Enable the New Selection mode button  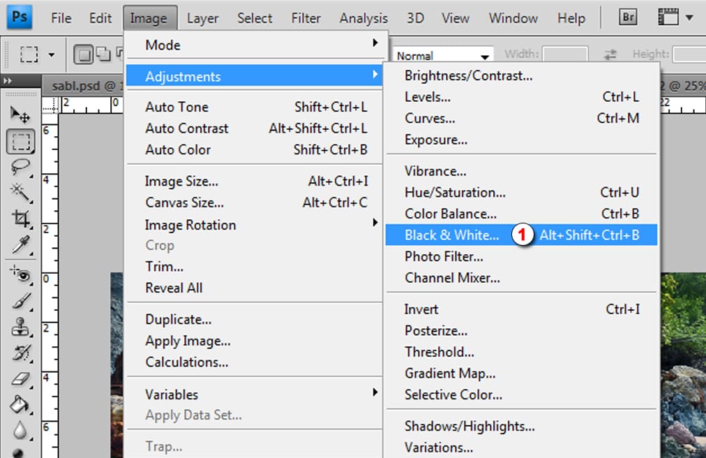[84, 54]
